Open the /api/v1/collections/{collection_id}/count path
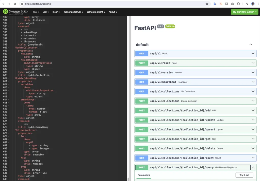260x181 pixels. coord(182,158)
